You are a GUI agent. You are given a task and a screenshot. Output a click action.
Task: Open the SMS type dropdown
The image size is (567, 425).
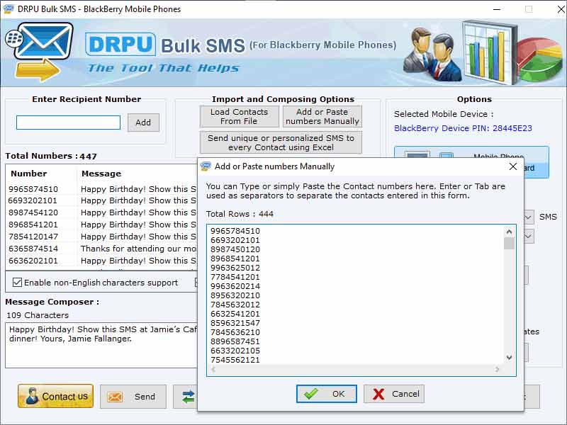pos(528,217)
